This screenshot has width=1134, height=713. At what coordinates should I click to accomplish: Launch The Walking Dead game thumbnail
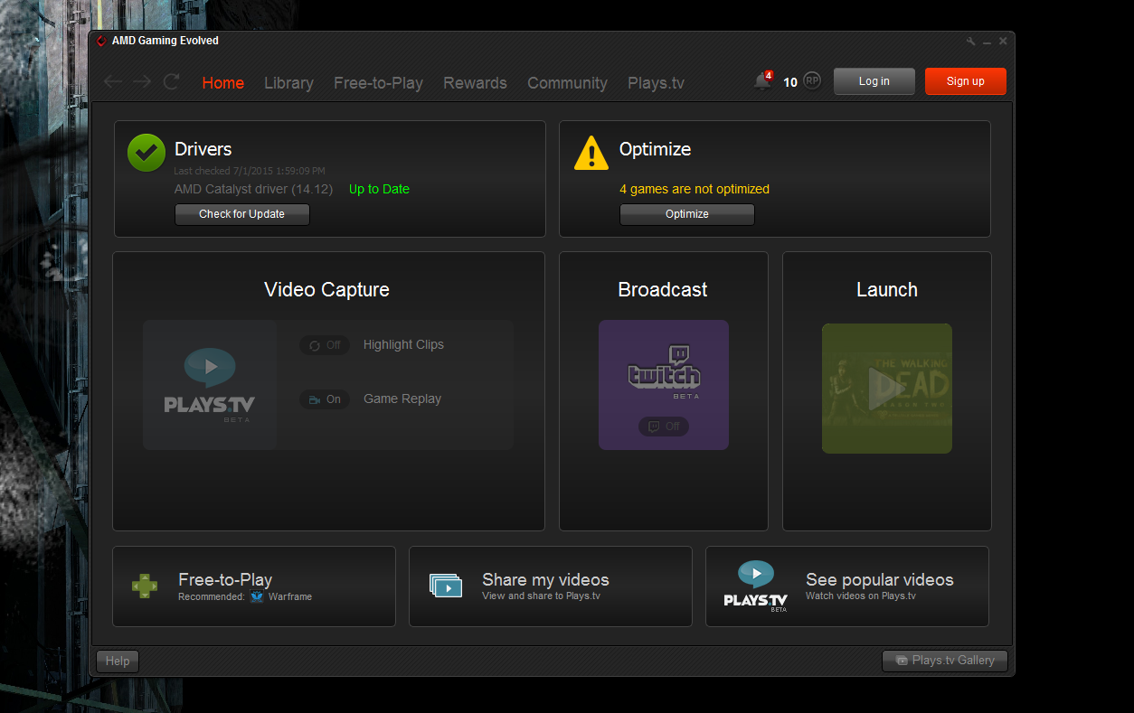886,389
